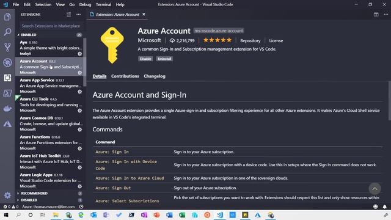Viewport: 391px width, 220px height.
Task: Select Ayu theme extension entry
Action: pos(50,48)
